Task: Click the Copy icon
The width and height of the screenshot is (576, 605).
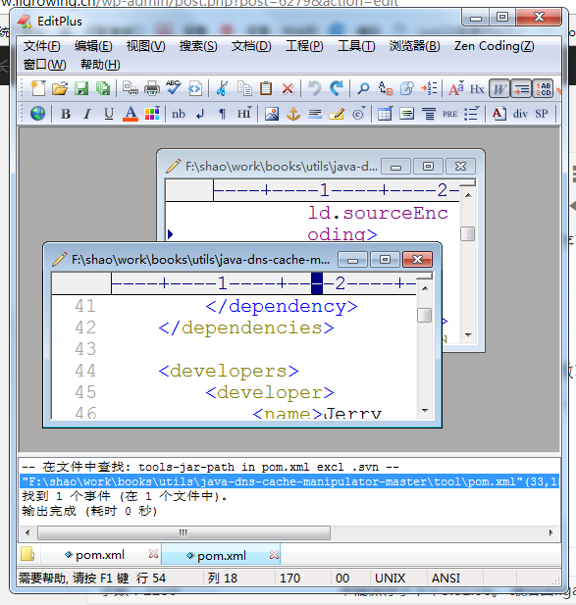Action: (x=244, y=88)
